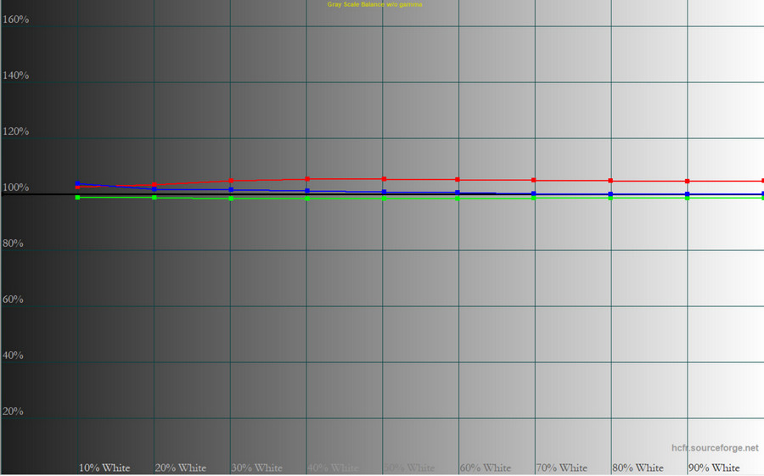
Task: Select the red data point at 30% White
Action: pos(231,181)
